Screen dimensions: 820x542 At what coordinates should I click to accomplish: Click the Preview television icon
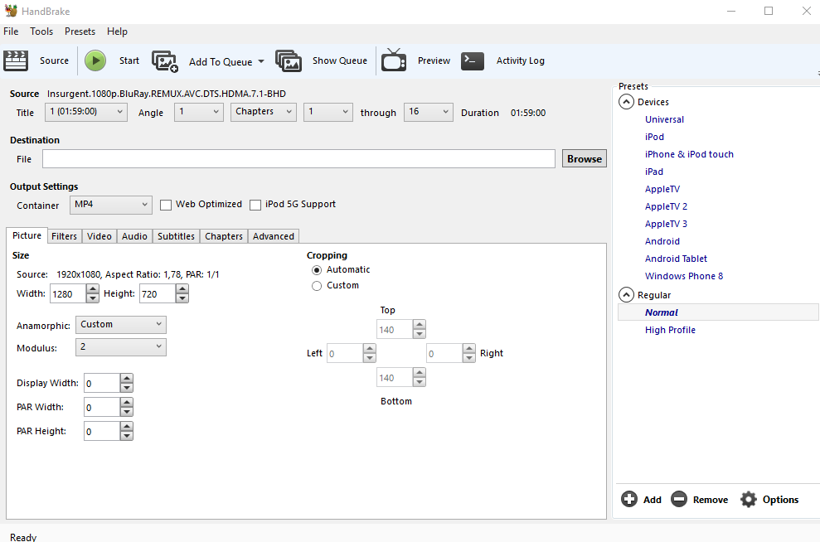pyautogui.click(x=394, y=60)
